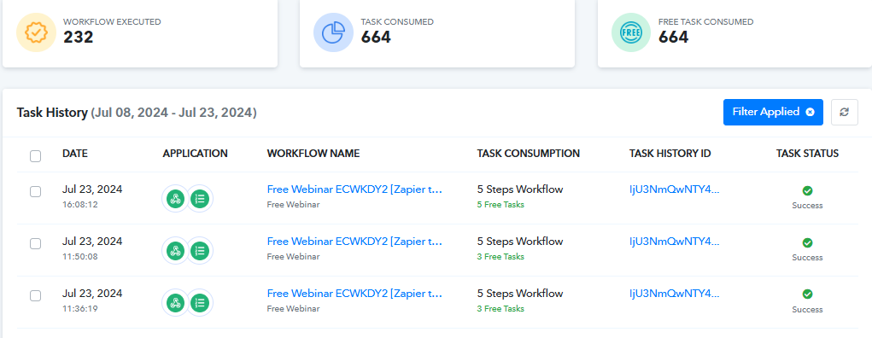Click the list app icon in the 11:36:19 row
This screenshot has width=872, height=338.
pyautogui.click(x=200, y=303)
